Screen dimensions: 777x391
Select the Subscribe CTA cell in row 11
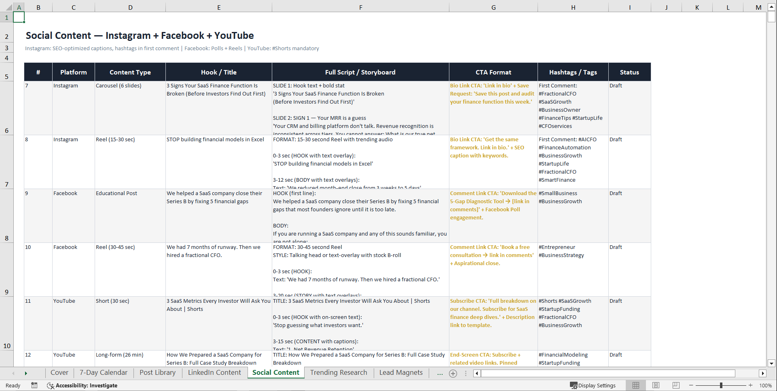493,323
